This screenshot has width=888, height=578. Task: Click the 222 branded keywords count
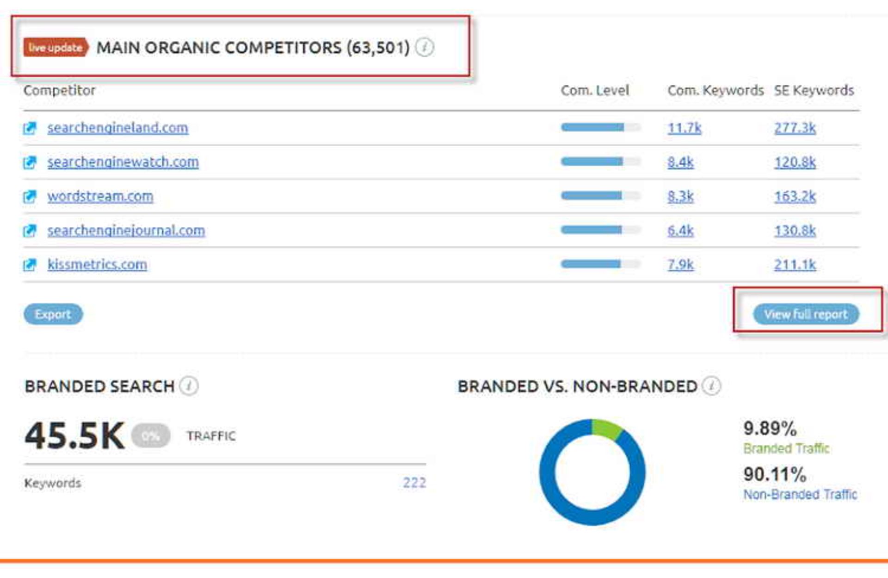[x=414, y=483]
